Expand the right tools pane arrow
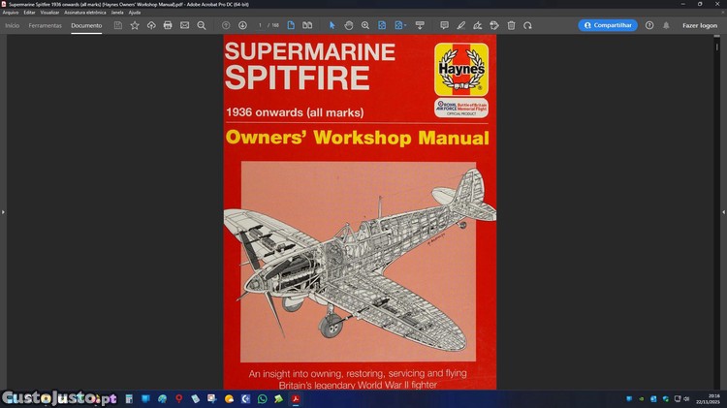The width and height of the screenshot is (727, 408). (x=723, y=211)
